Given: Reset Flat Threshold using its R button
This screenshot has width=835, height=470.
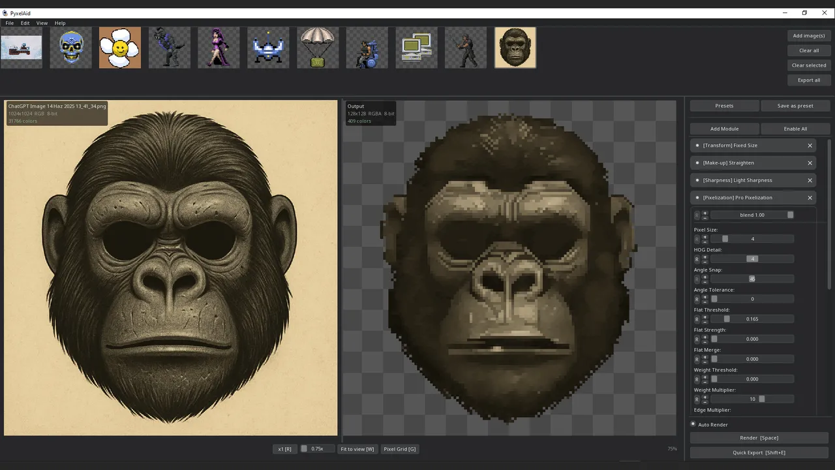Looking at the screenshot, I should coord(697,319).
